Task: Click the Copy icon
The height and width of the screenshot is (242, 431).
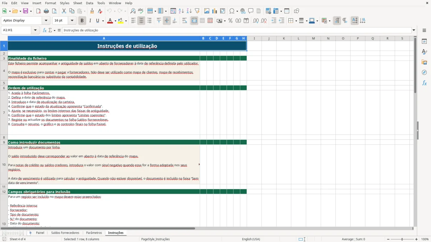Action: coord(72,11)
